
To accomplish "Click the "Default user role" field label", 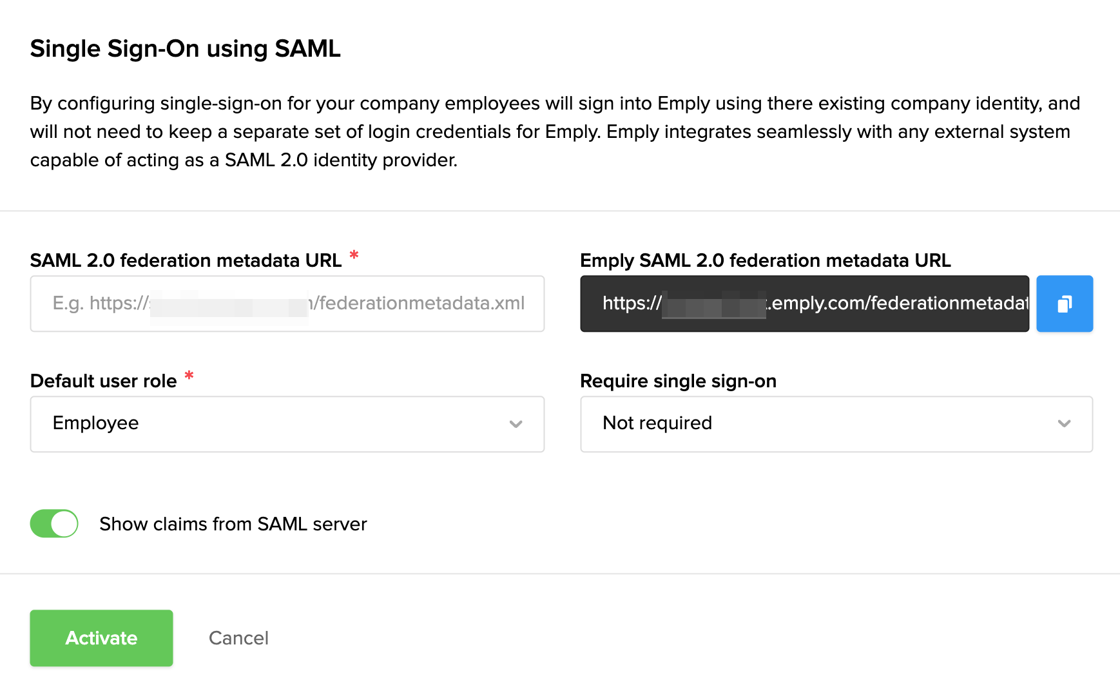I will pyautogui.click(x=103, y=381).
